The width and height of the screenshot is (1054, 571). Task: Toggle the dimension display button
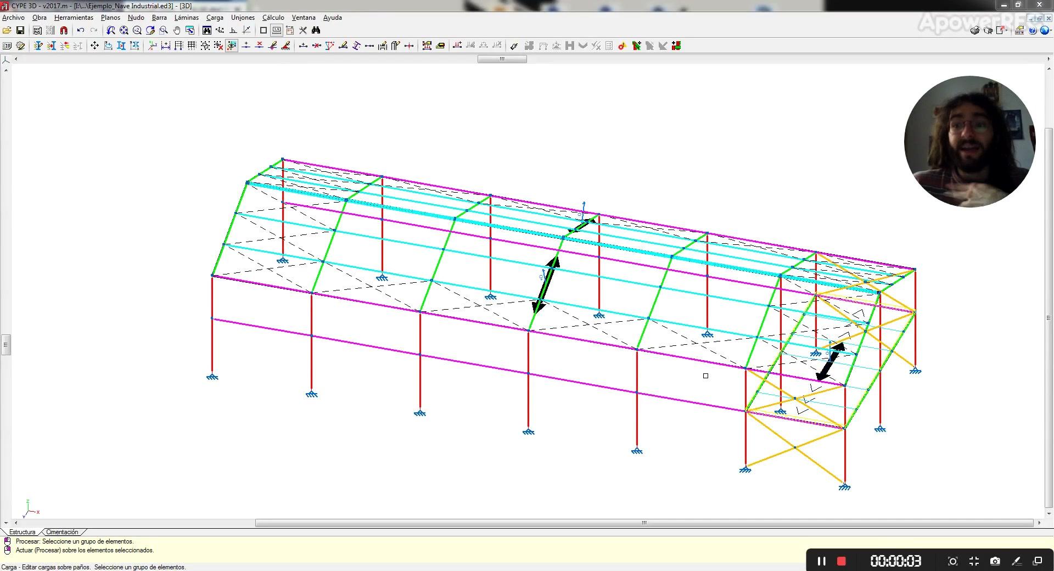point(277,30)
